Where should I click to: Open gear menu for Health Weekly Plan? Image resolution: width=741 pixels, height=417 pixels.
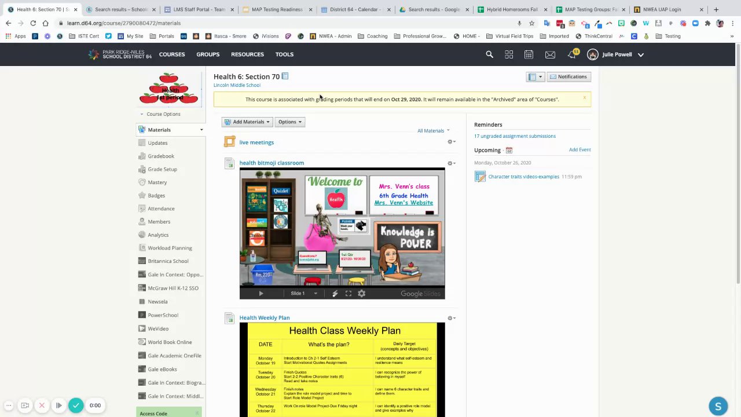click(x=451, y=318)
